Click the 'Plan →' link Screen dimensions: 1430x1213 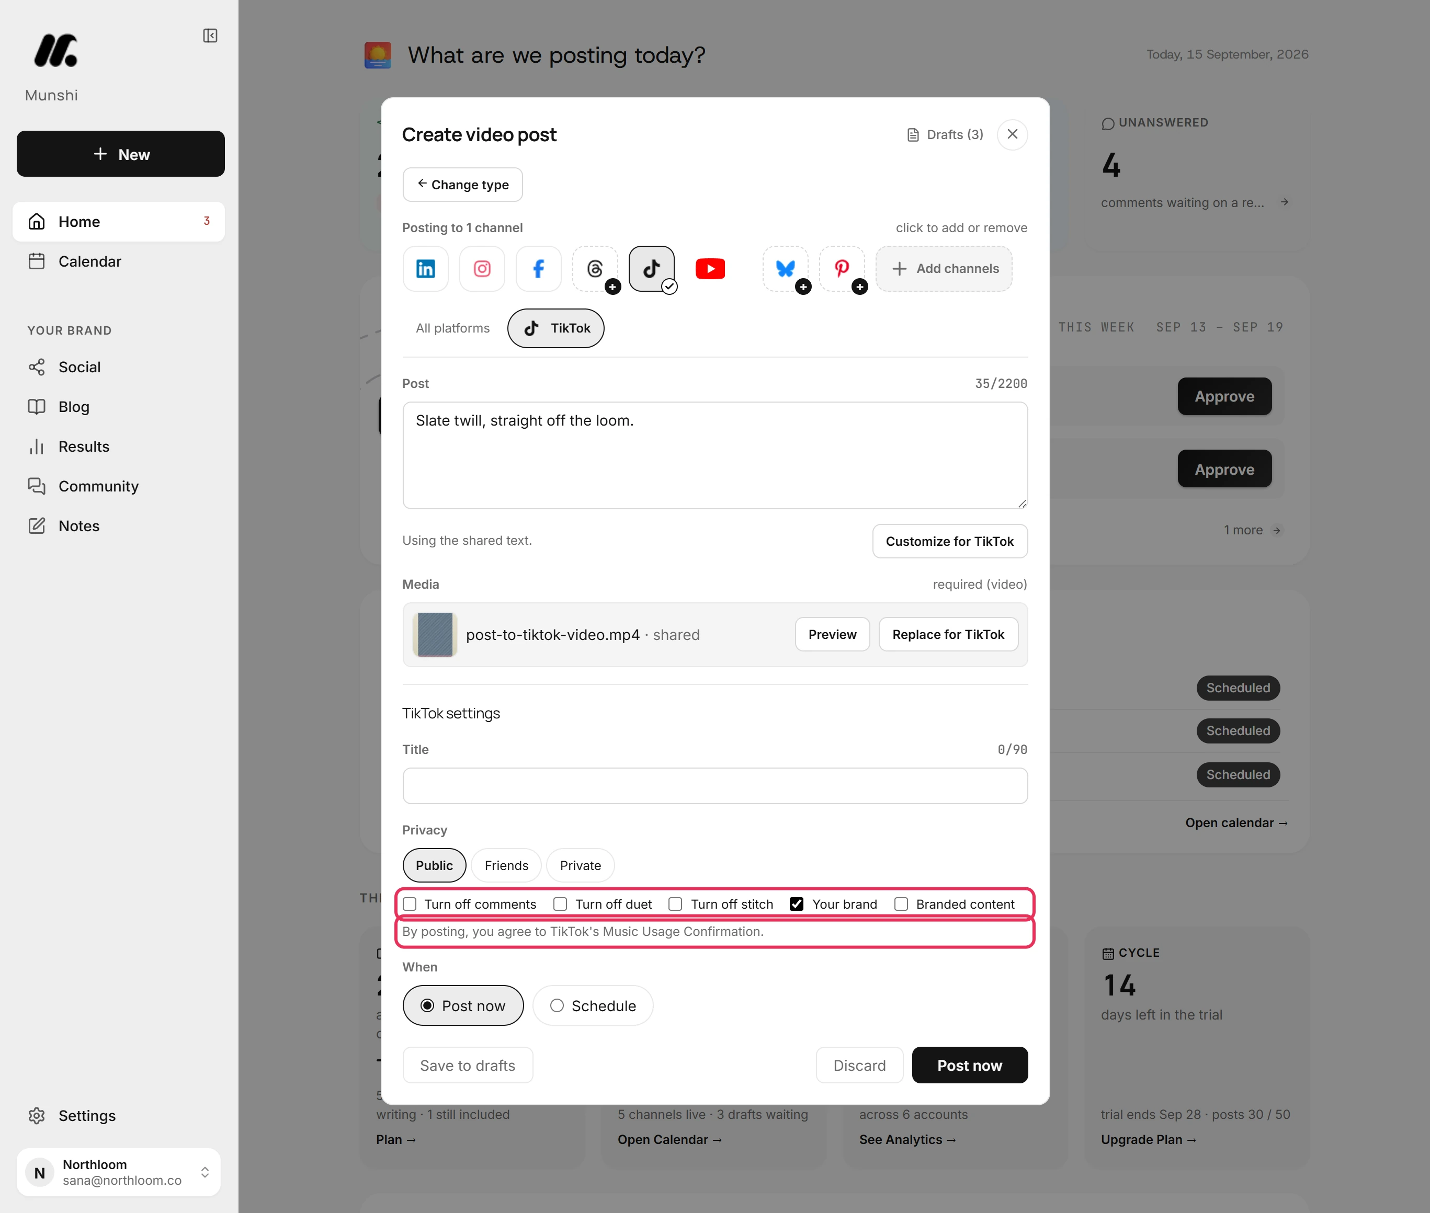pos(396,1139)
